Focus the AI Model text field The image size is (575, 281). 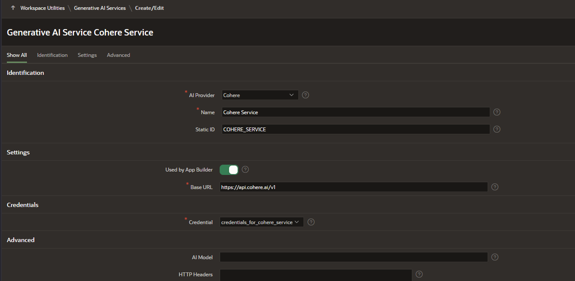(x=353, y=257)
